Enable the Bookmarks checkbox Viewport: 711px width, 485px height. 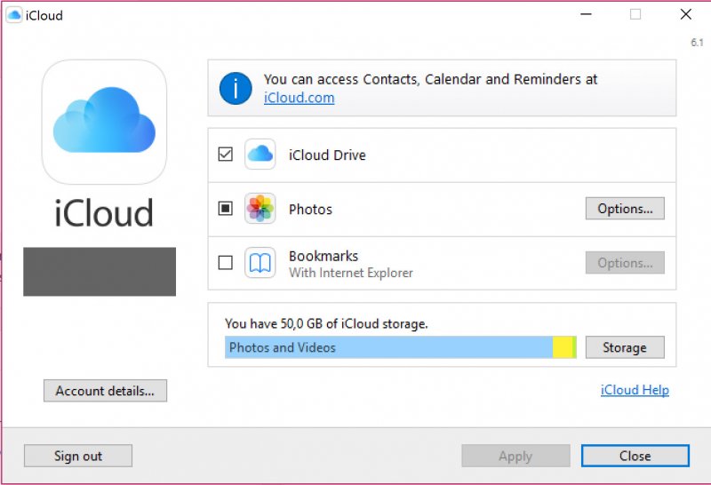(x=226, y=262)
